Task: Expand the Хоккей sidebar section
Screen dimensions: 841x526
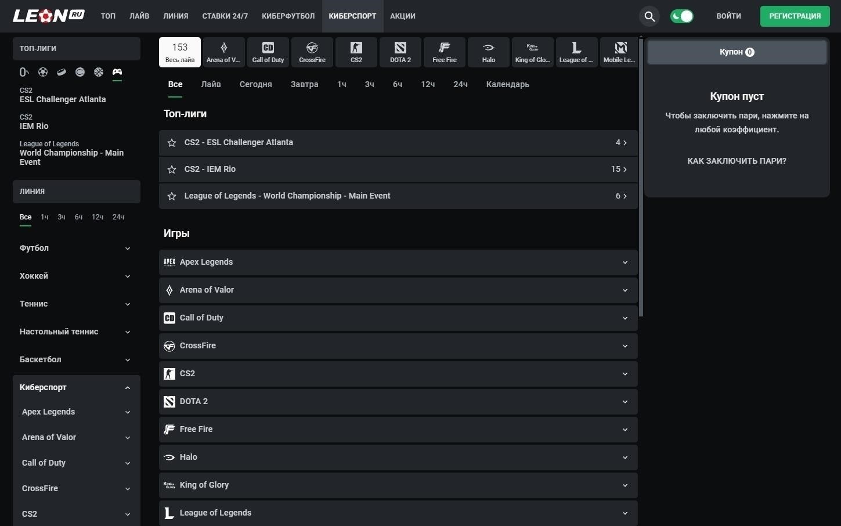Action: (x=77, y=276)
